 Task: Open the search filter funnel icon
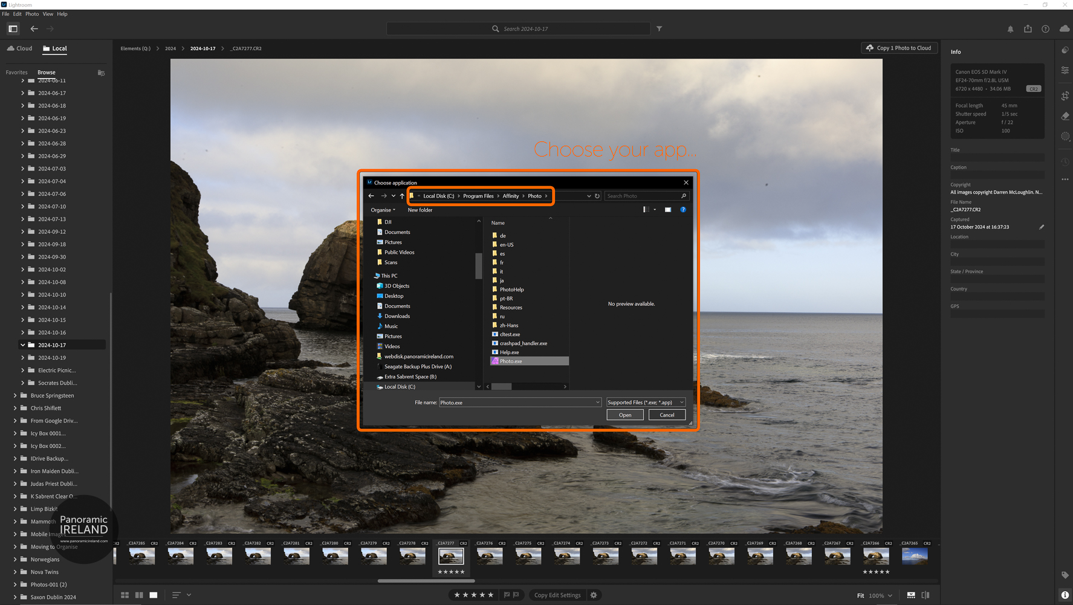tap(660, 28)
